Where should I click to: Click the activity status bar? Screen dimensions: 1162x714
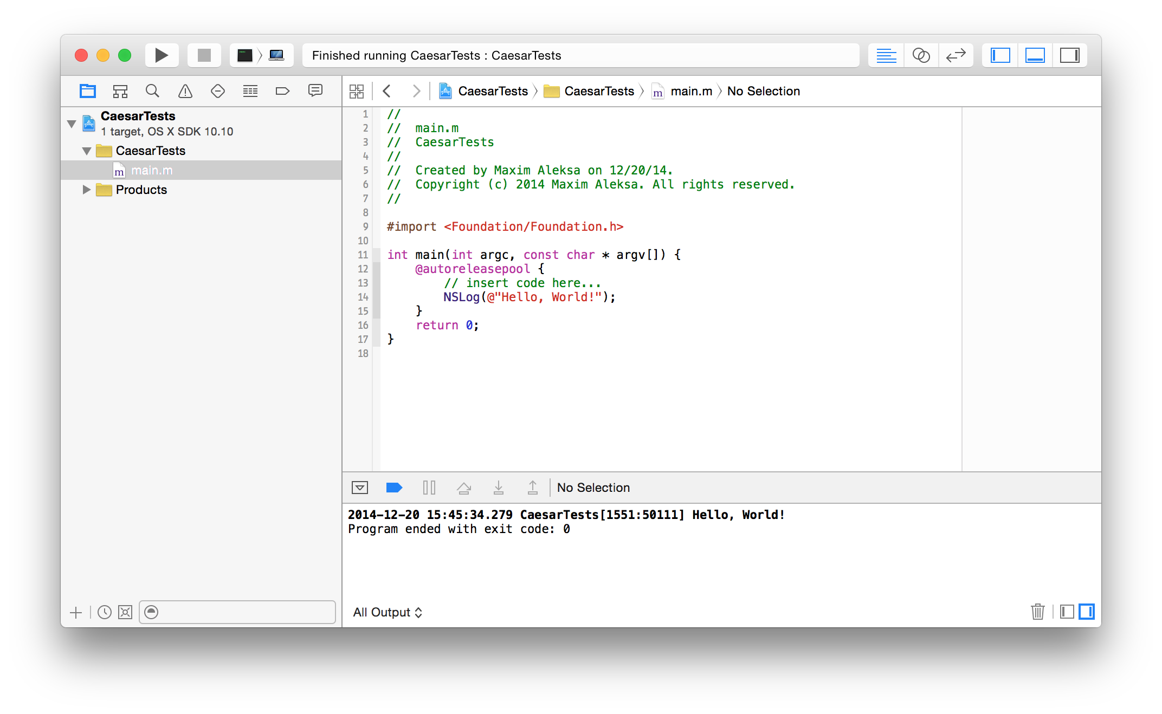coord(581,55)
